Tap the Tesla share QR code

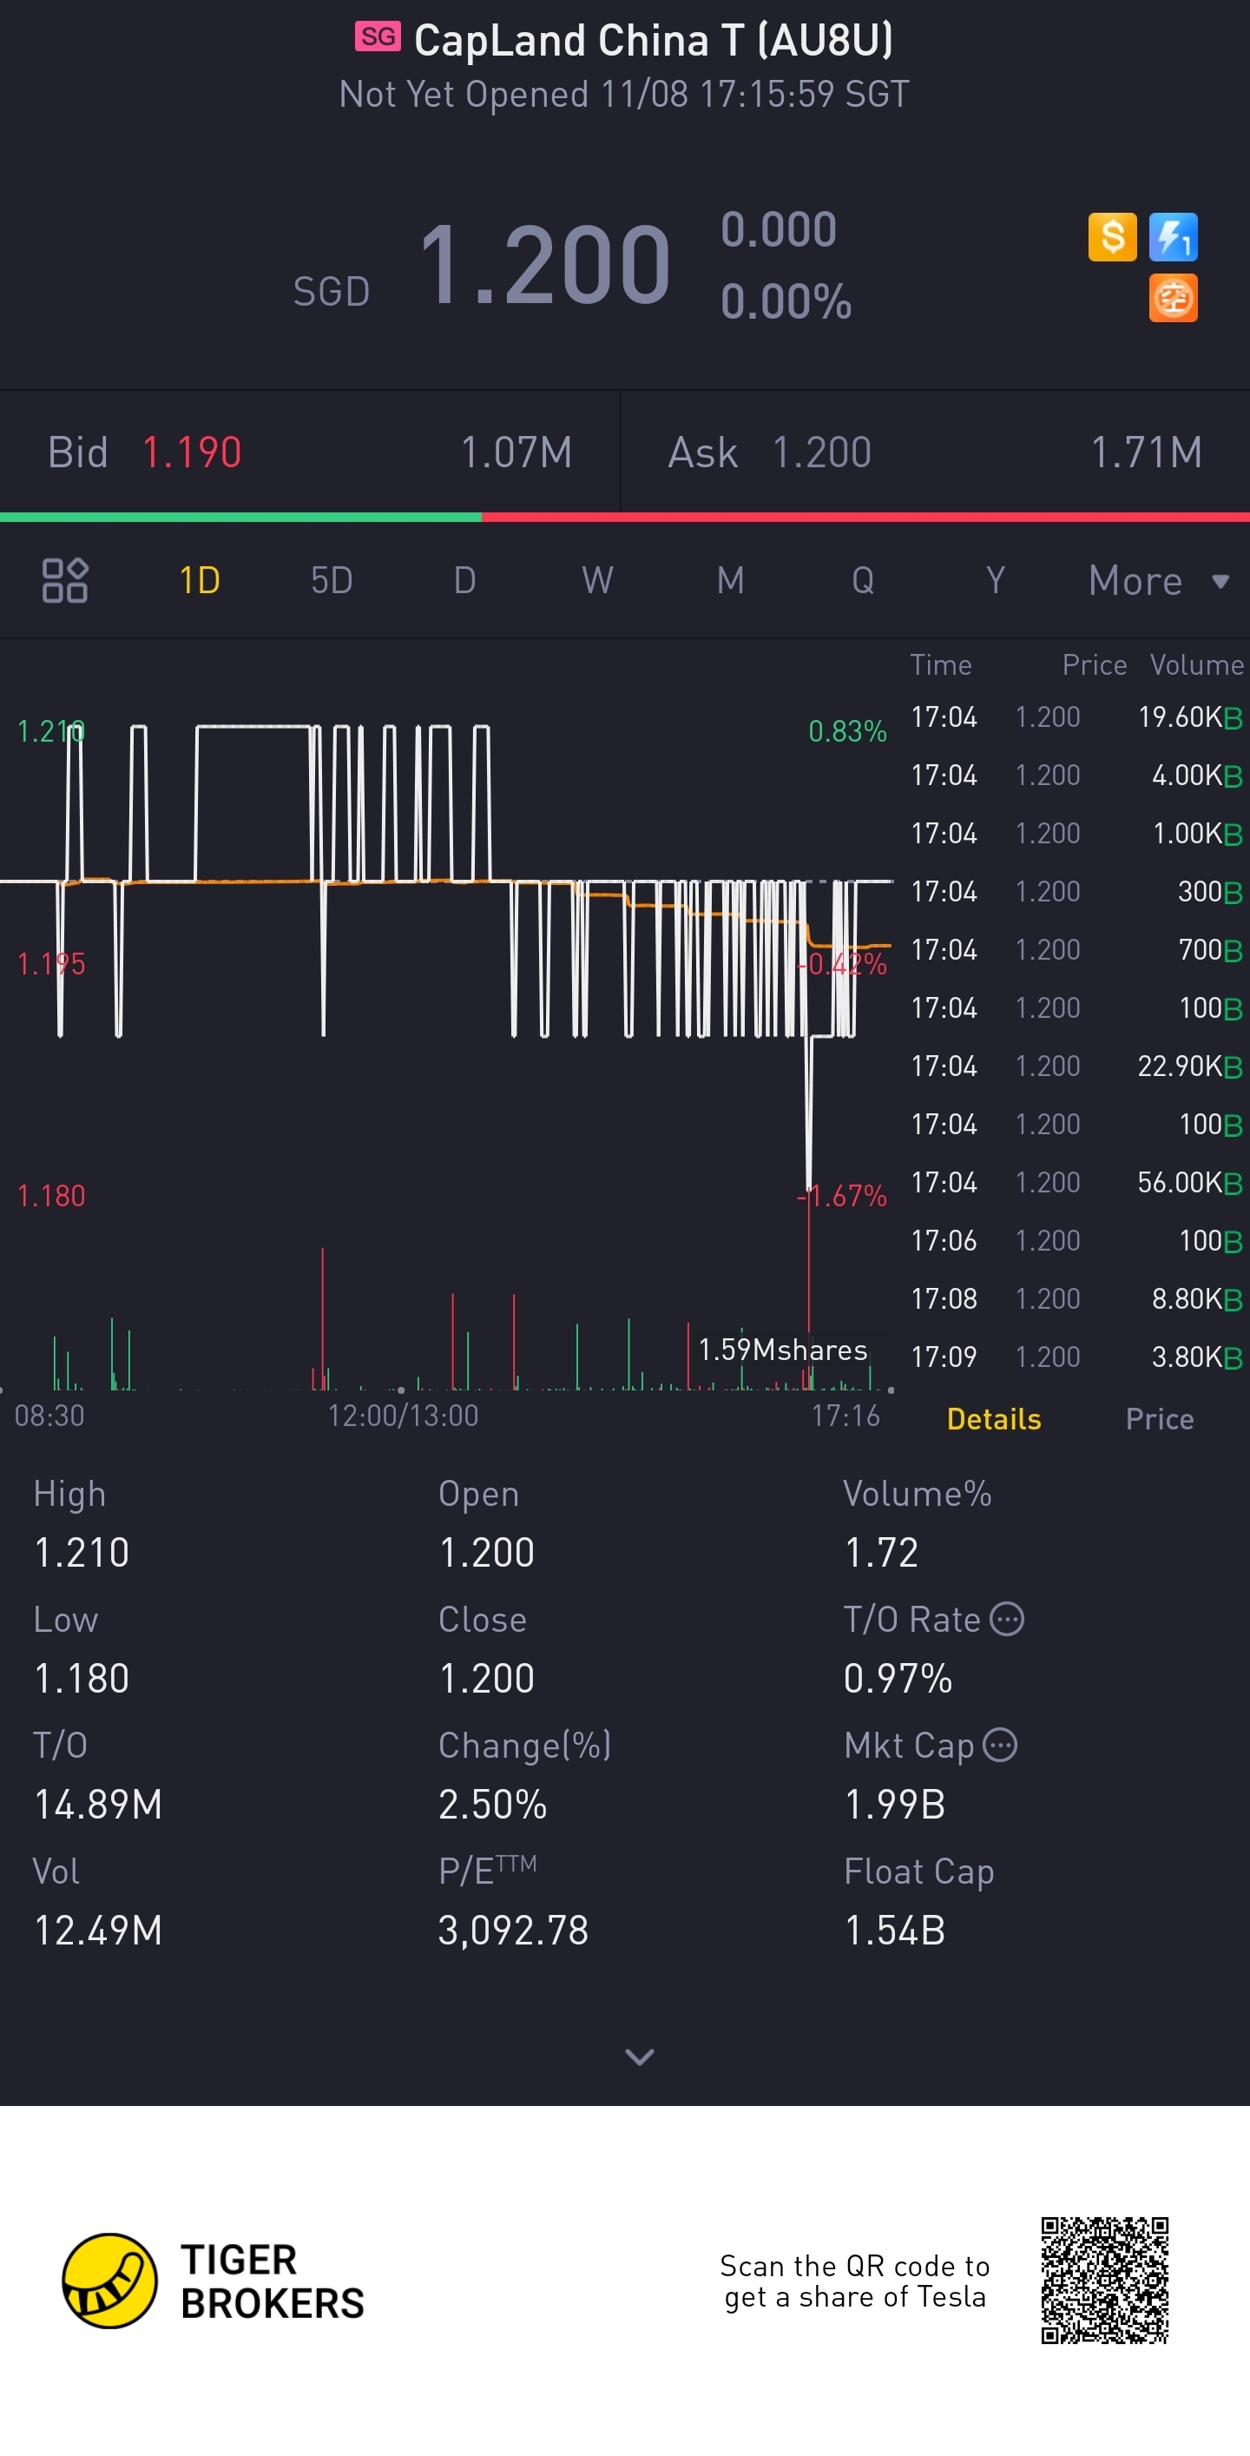[1104, 2281]
